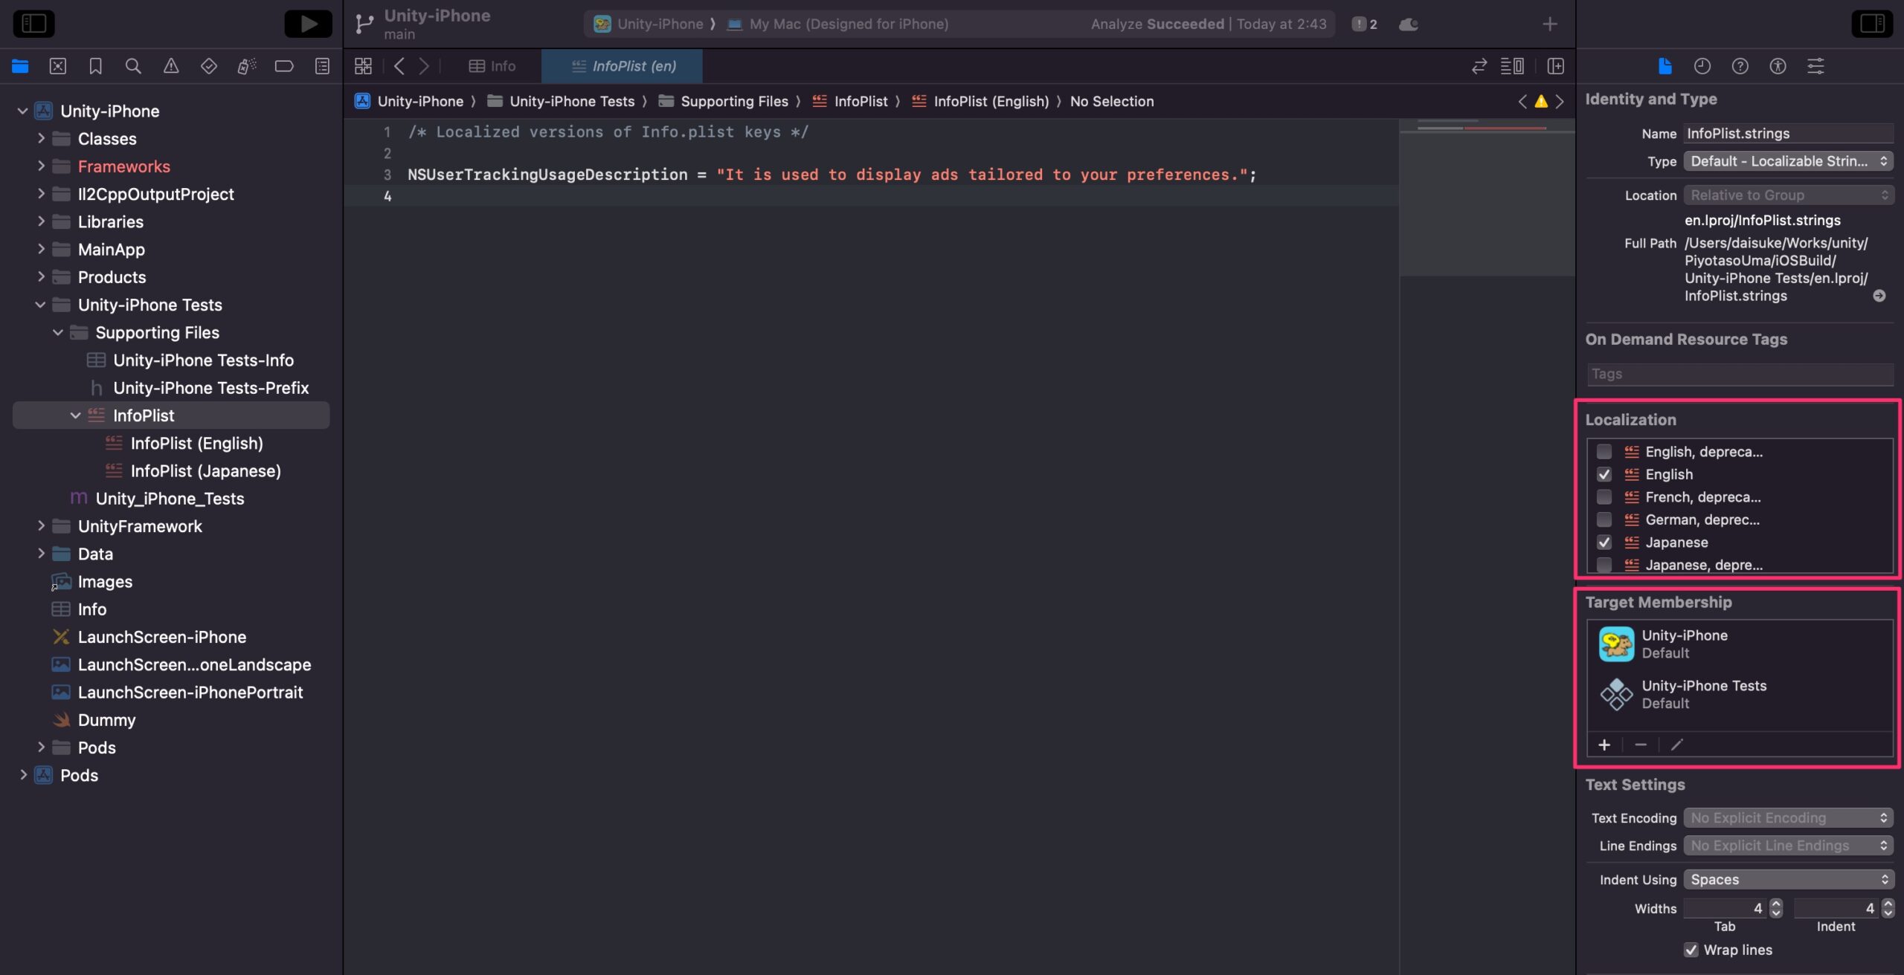Image resolution: width=1904 pixels, height=975 pixels.
Task: Open the 2 issues badge
Action: pyautogui.click(x=1365, y=24)
